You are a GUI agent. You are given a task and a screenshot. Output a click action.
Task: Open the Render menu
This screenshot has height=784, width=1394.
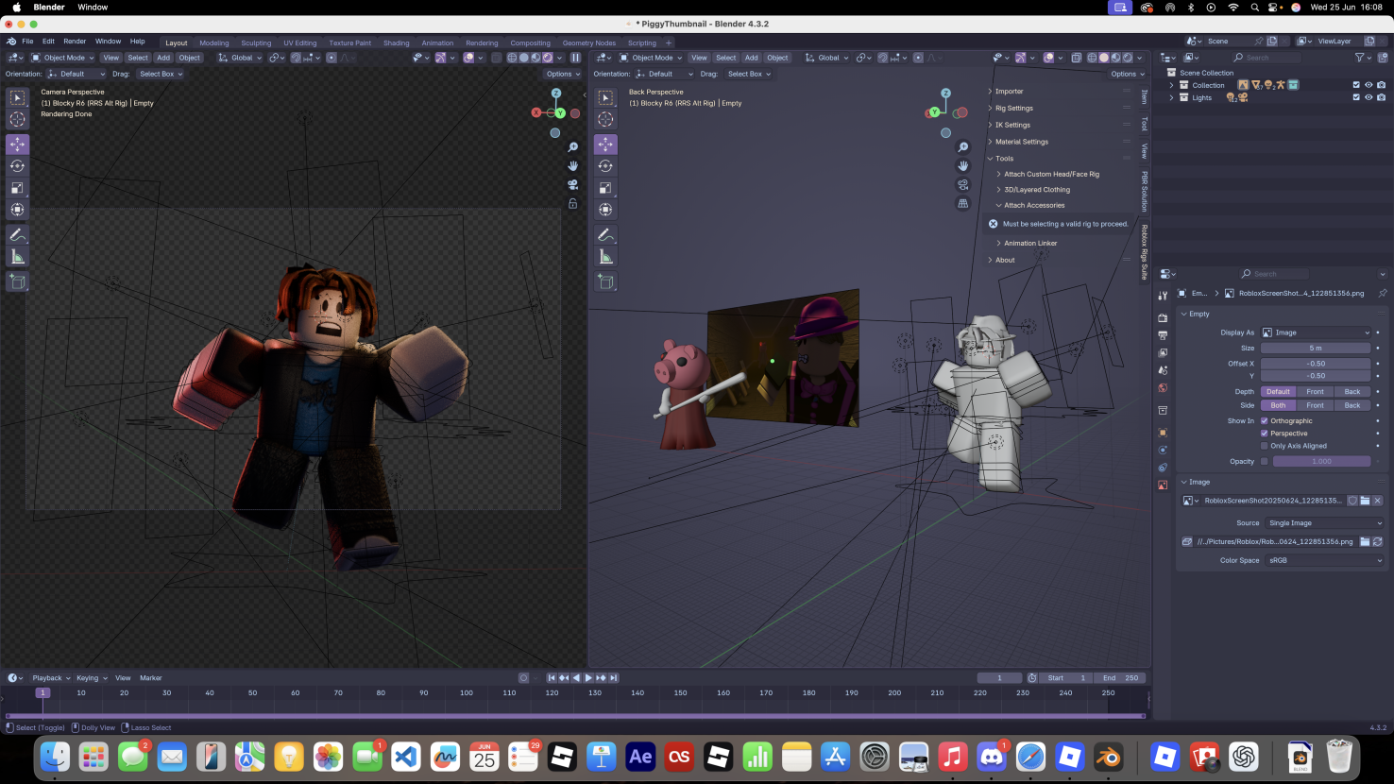click(75, 42)
